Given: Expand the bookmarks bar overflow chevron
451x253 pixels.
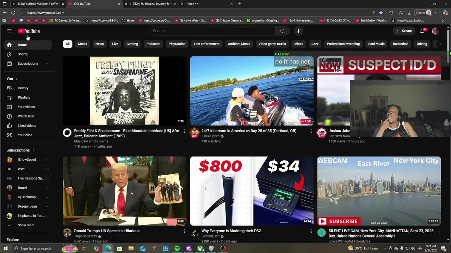Looking at the screenshot, I should point(443,21).
